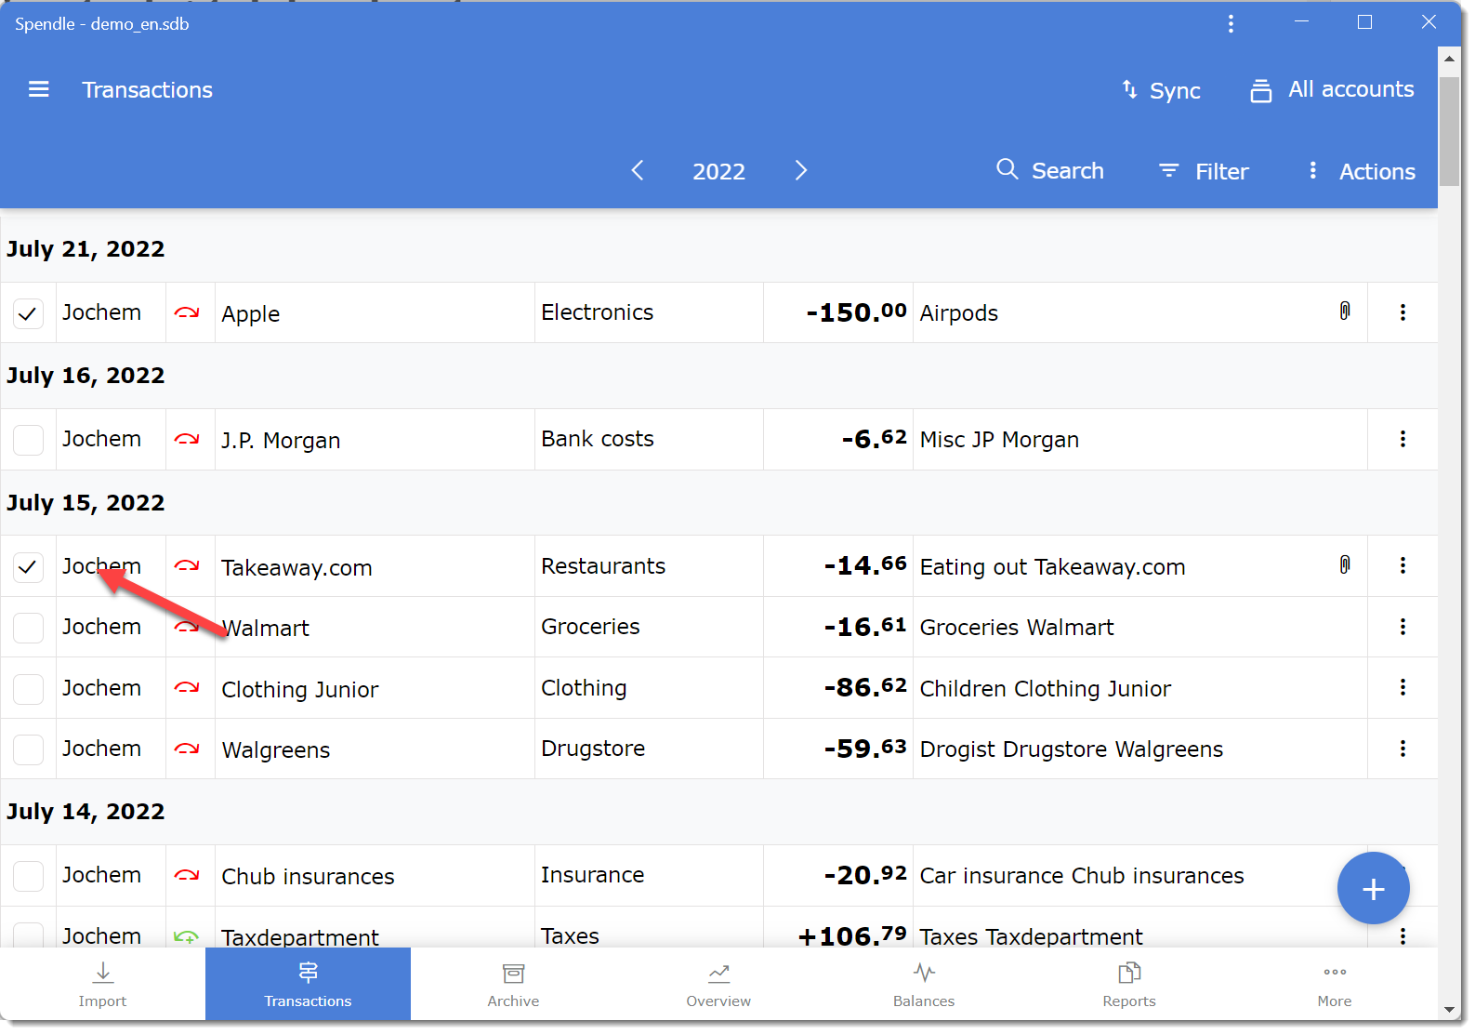Click the expense arrow icon for Clothing Junior
Viewport: 1475px width, 1034px height.
coord(188,688)
